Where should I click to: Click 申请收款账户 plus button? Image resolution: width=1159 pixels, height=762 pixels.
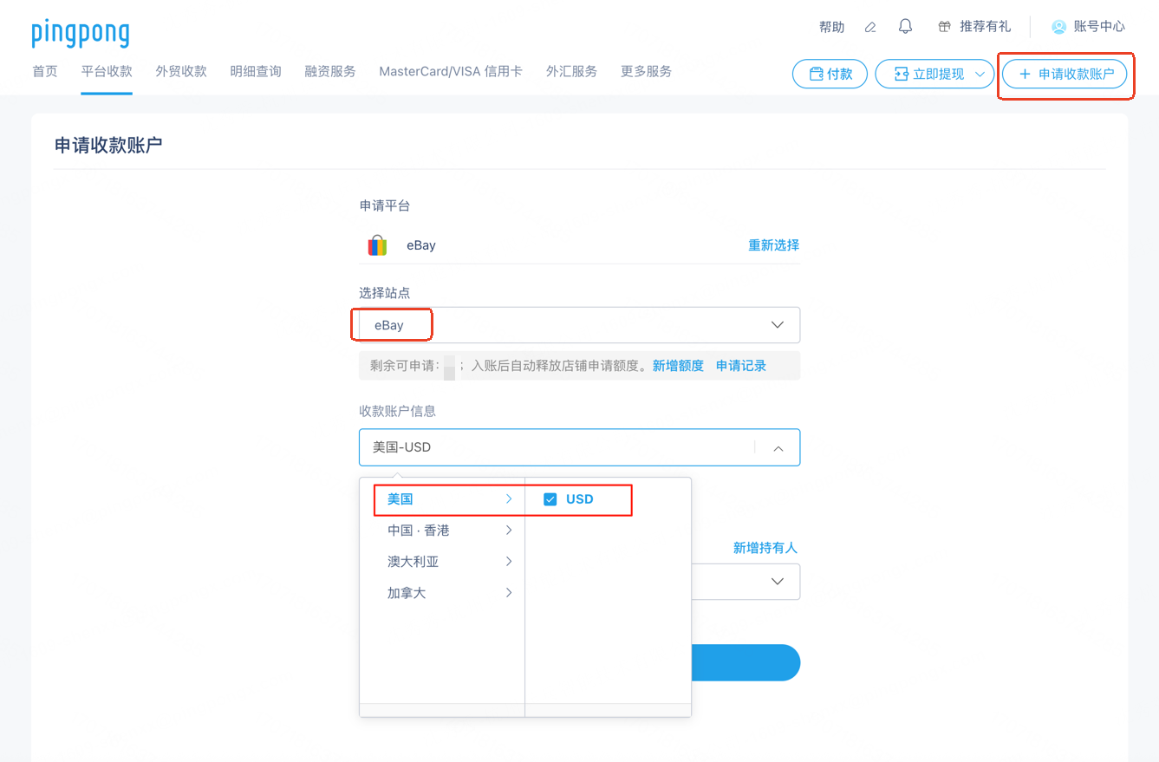point(1066,74)
